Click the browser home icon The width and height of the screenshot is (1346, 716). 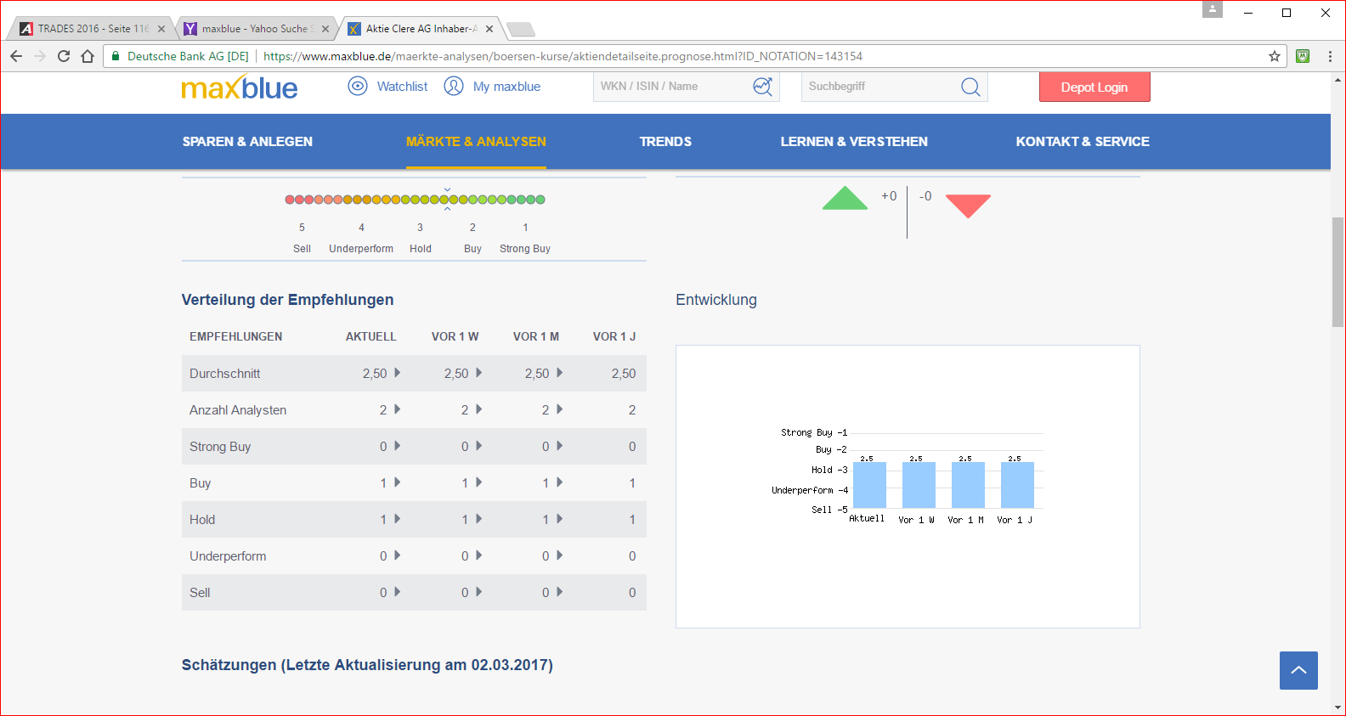88,56
